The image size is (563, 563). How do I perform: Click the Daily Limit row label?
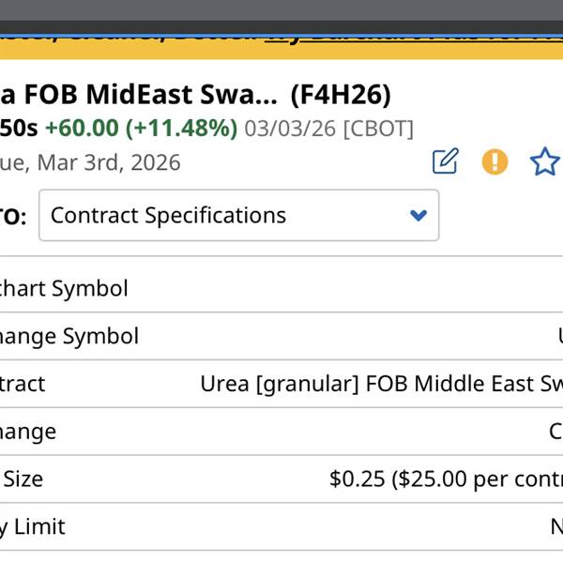click(x=33, y=527)
